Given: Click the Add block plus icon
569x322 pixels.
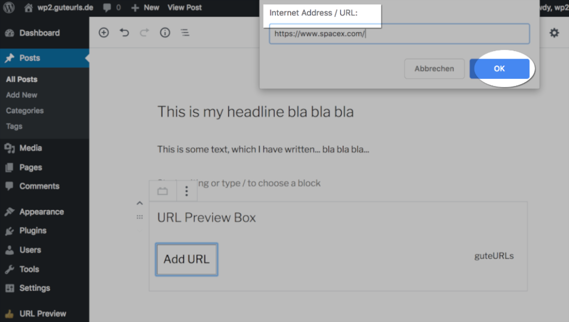Looking at the screenshot, I should (104, 33).
